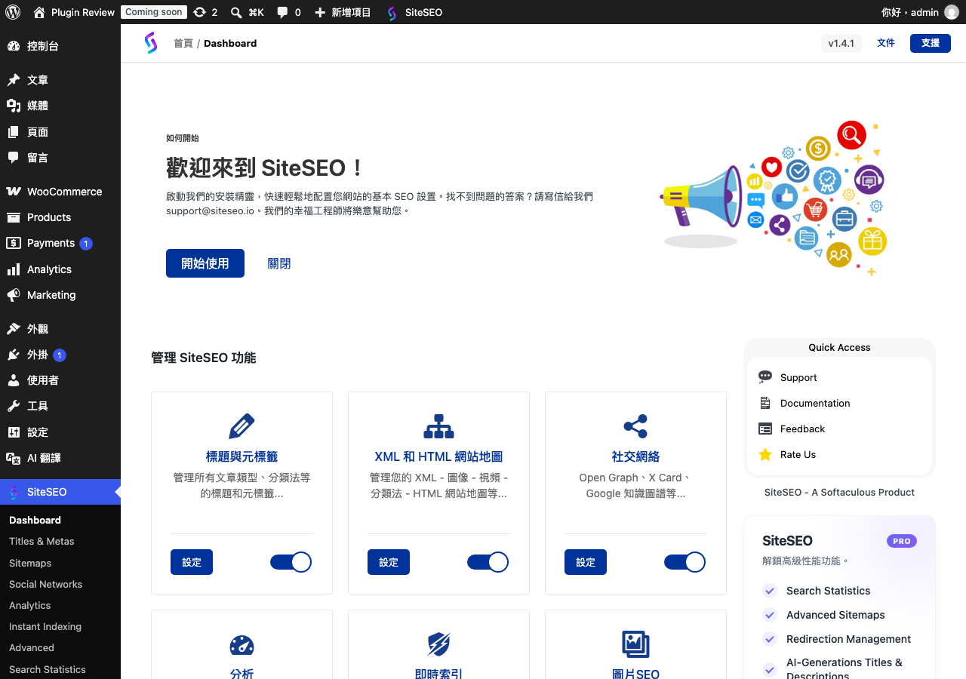Click the 控制台 dashboard gauge icon

pyautogui.click(x=14, y=46)
